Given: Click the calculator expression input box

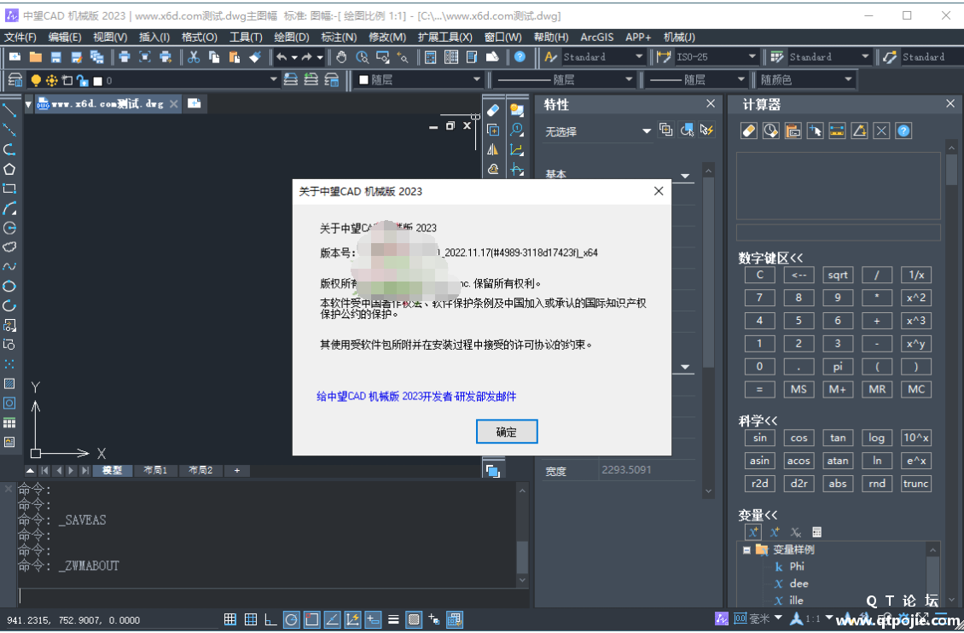Looking at the screenshot, I should click(838, 232).
